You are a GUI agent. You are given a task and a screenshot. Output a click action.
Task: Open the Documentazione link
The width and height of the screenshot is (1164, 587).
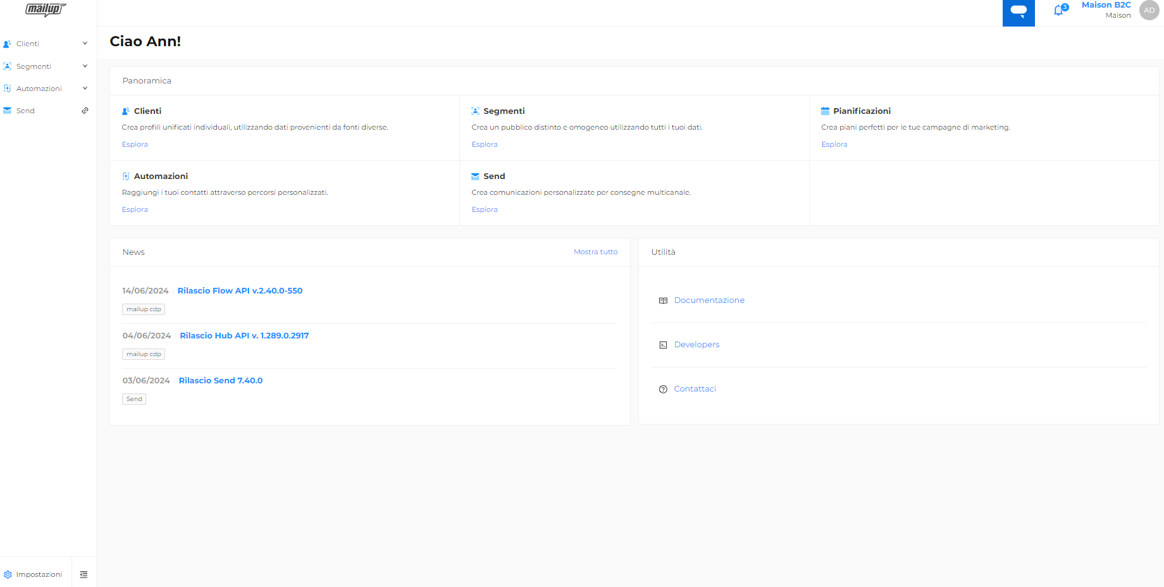tap(709, 300)
